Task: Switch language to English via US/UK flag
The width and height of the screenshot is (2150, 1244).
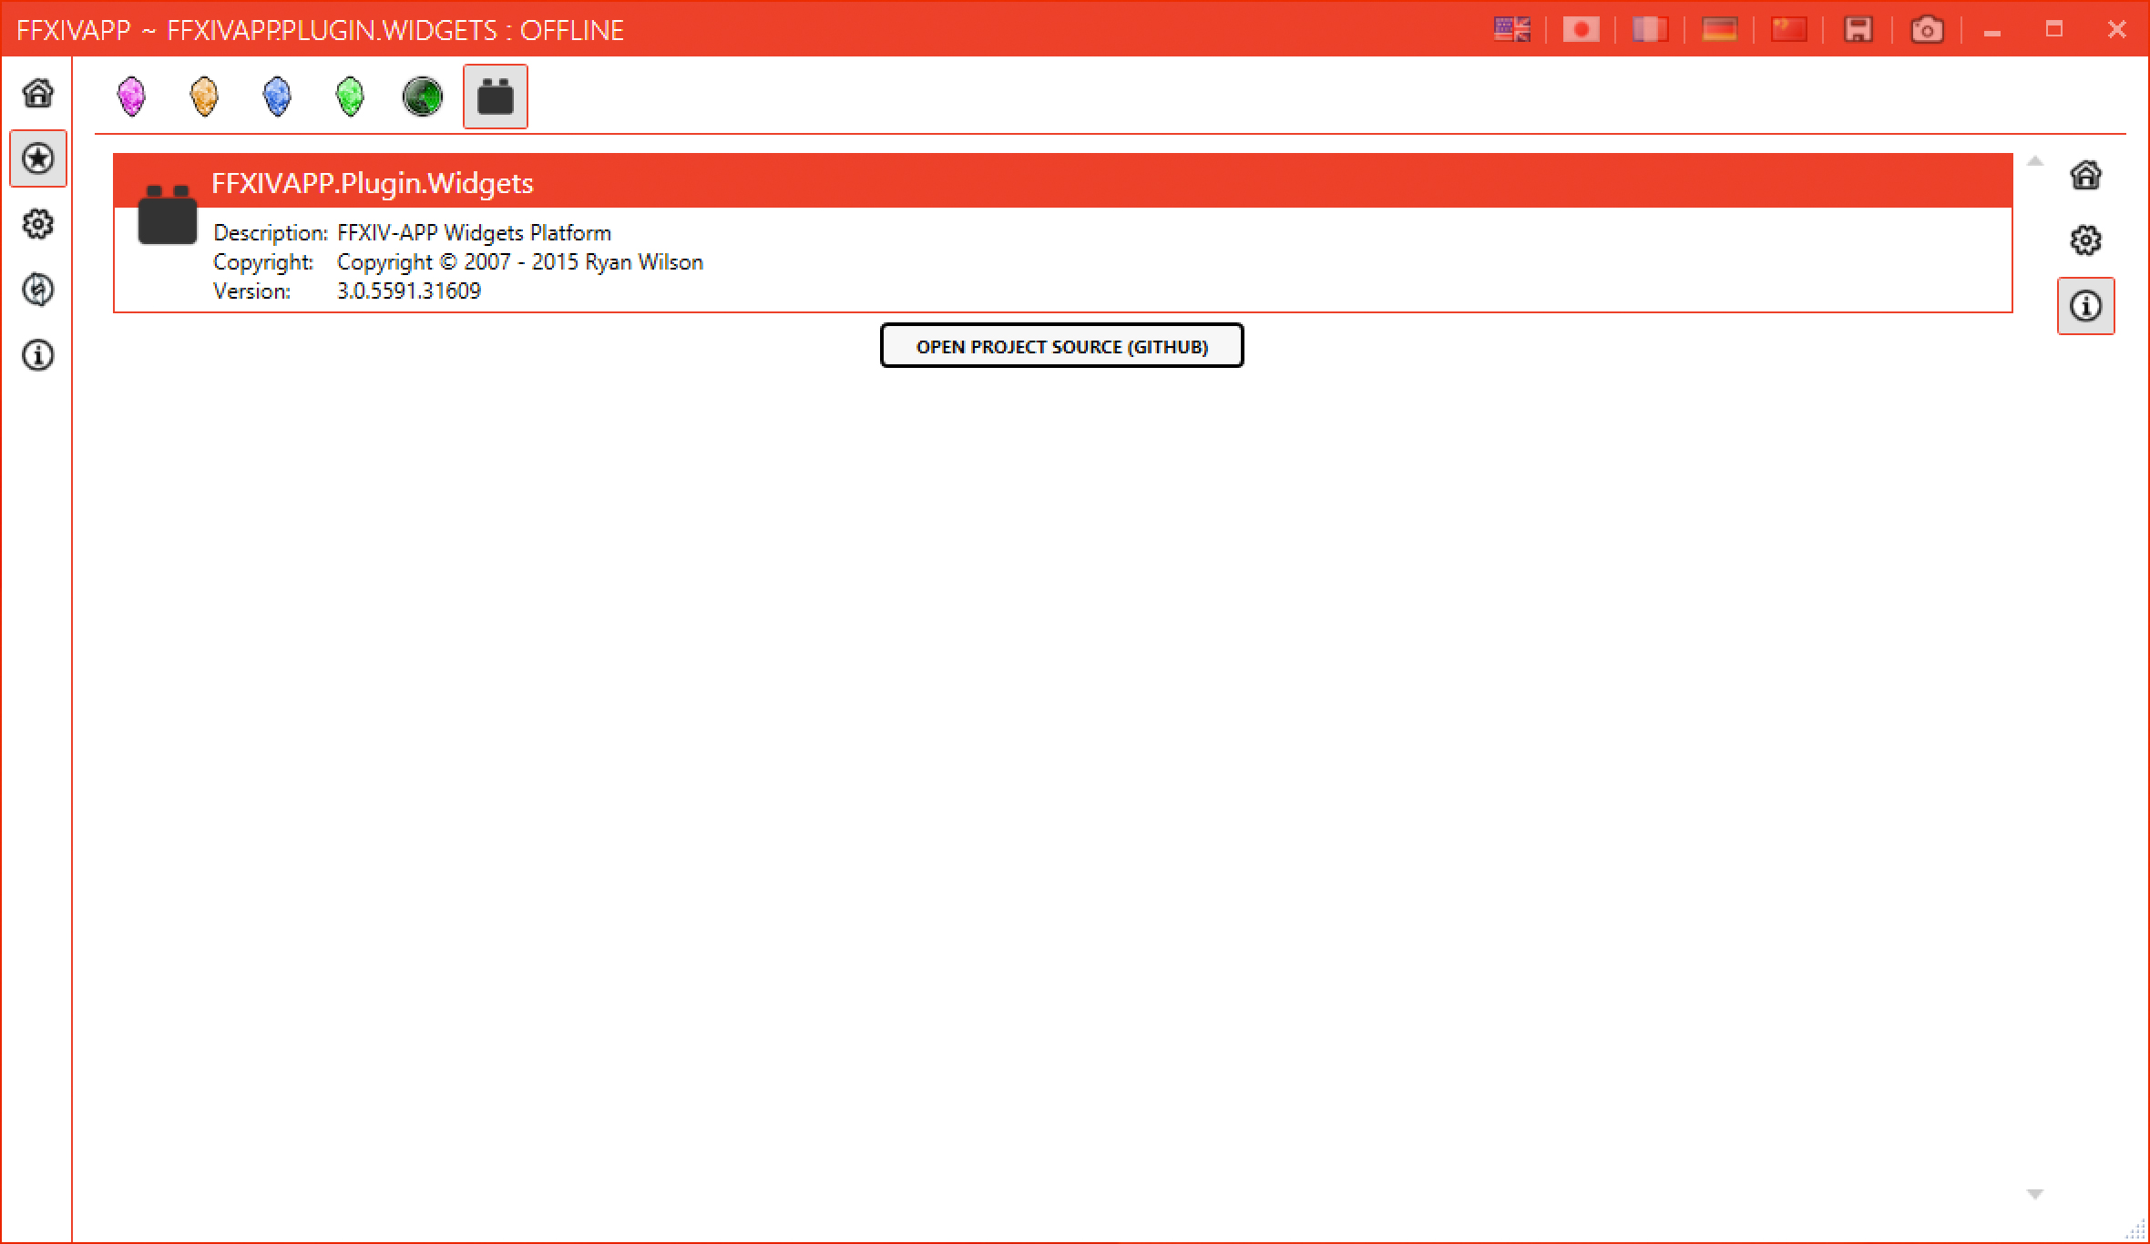Action: [x=1512, y=30]
